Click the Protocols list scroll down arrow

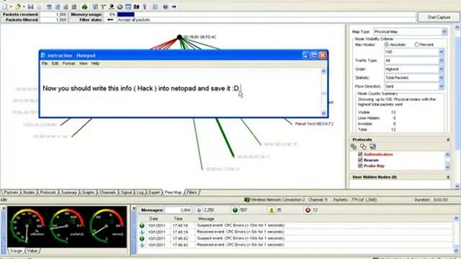pos(447,167)
